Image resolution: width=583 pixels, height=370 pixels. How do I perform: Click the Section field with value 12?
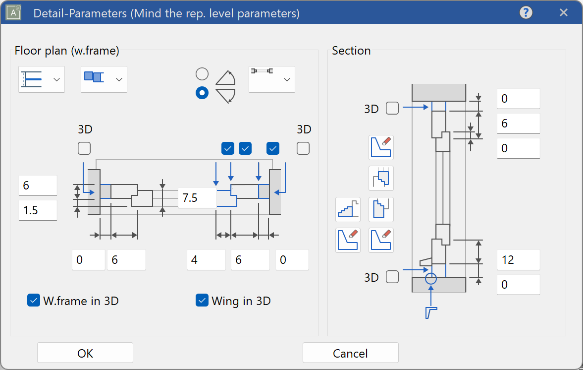(519, 260)
